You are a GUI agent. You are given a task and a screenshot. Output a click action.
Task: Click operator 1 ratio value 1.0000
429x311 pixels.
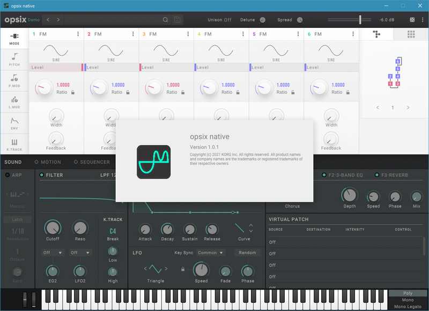(x=63, y=85)
